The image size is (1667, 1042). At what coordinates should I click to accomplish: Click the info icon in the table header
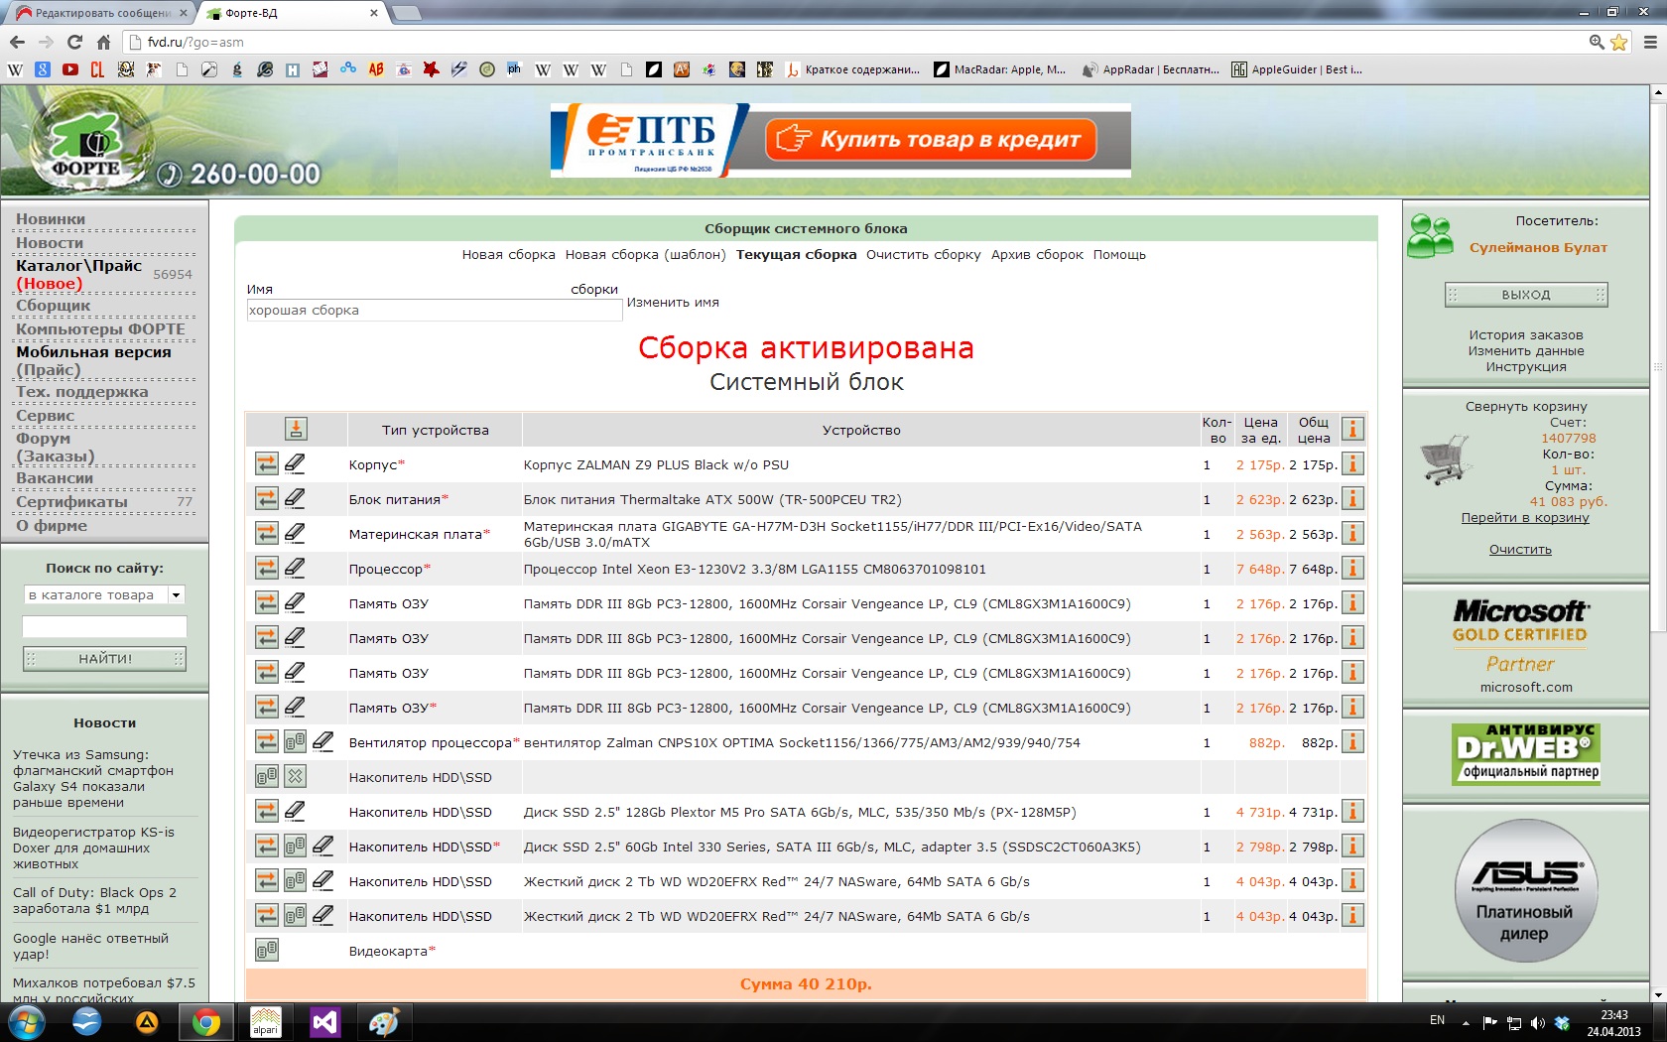(1352, 429)
